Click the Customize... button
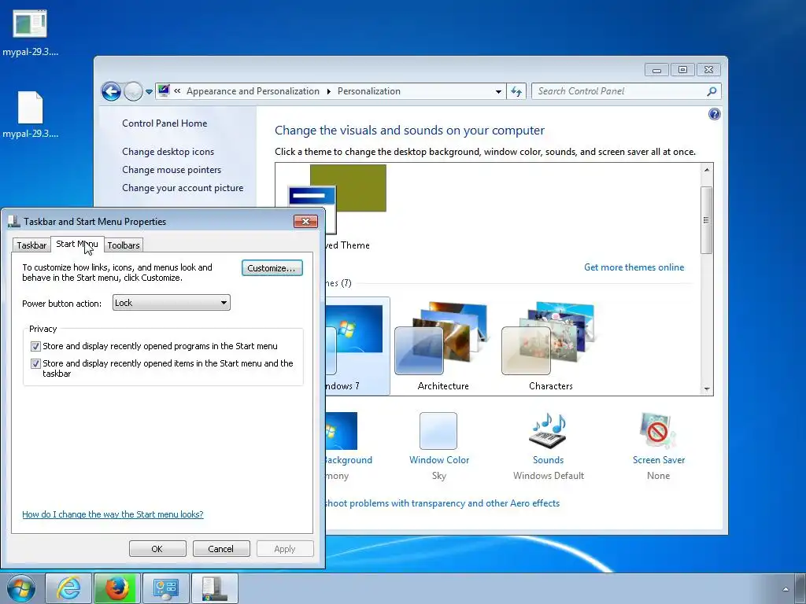The height and width of the screenshot is (604, 806). 272,268
